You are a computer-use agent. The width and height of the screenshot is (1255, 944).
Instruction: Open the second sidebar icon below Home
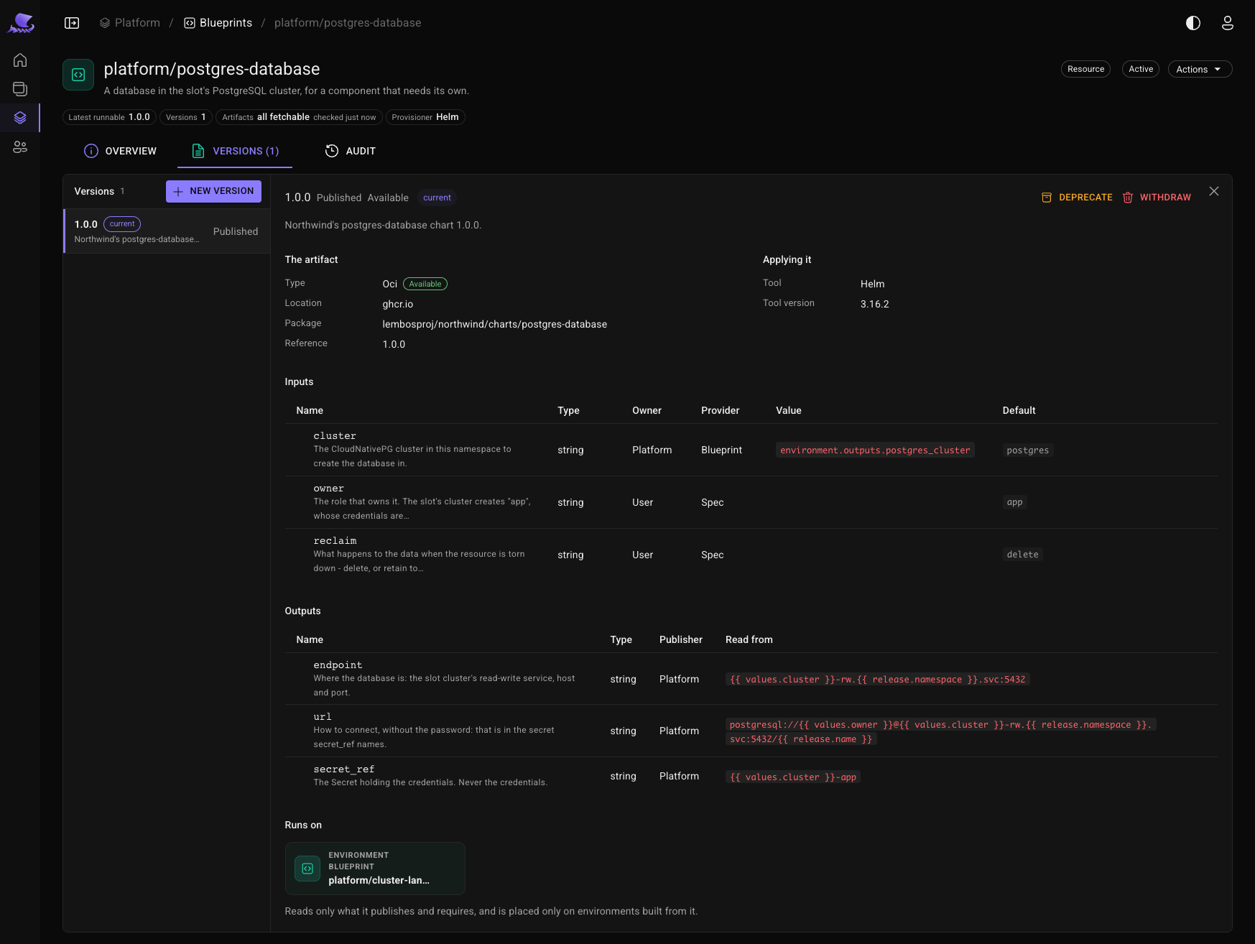[x=20, y=89]
